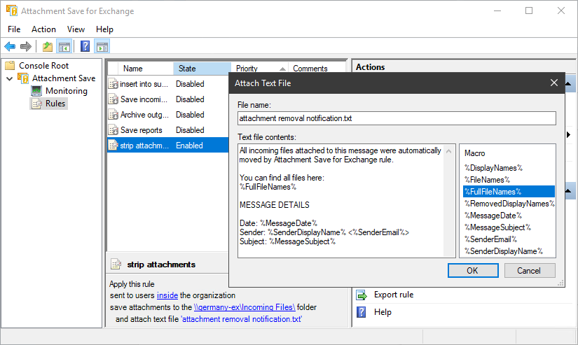This screenshot has width=578, height=345.
Task: Click the 'insert into su...' rule icon
Action: pyautogui.click(x=113, y=84)
